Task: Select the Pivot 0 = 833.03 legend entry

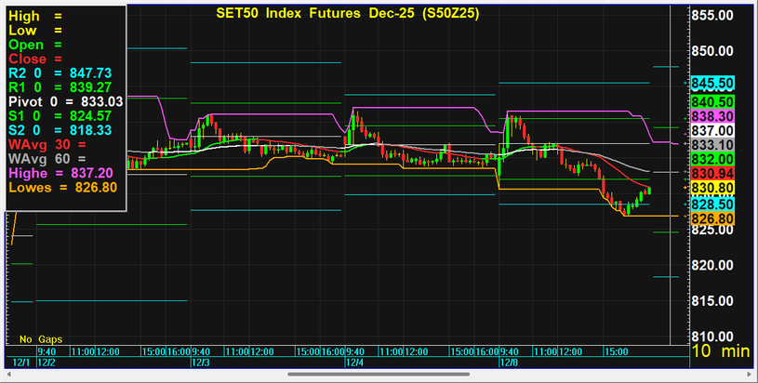Action: [x=65, y=101]
